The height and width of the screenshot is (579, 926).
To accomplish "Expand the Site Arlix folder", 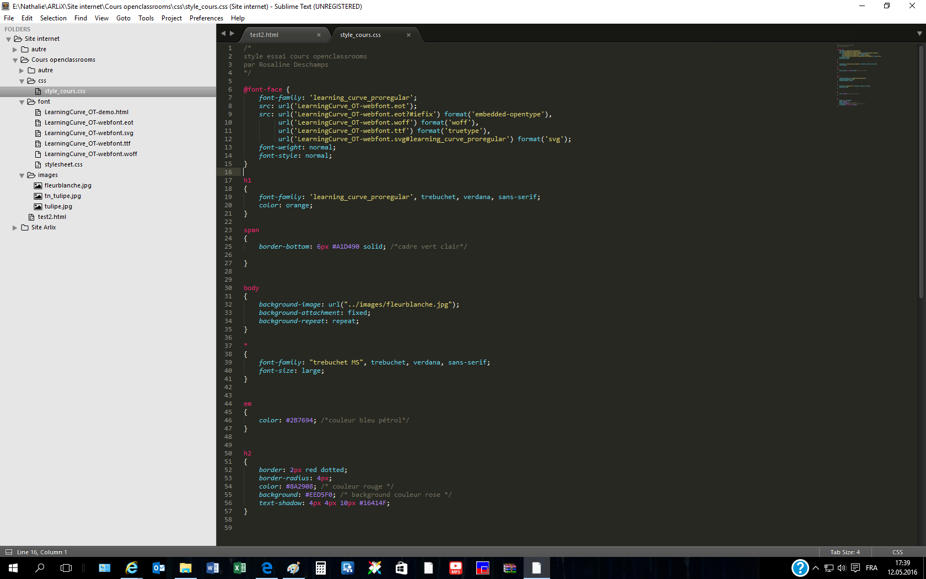I will (15, 228).
